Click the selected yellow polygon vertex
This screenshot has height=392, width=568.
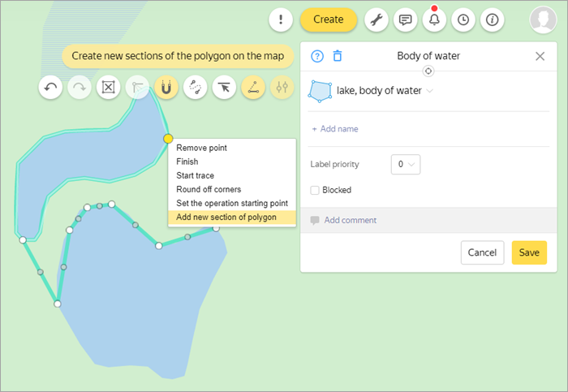point(168,139)
